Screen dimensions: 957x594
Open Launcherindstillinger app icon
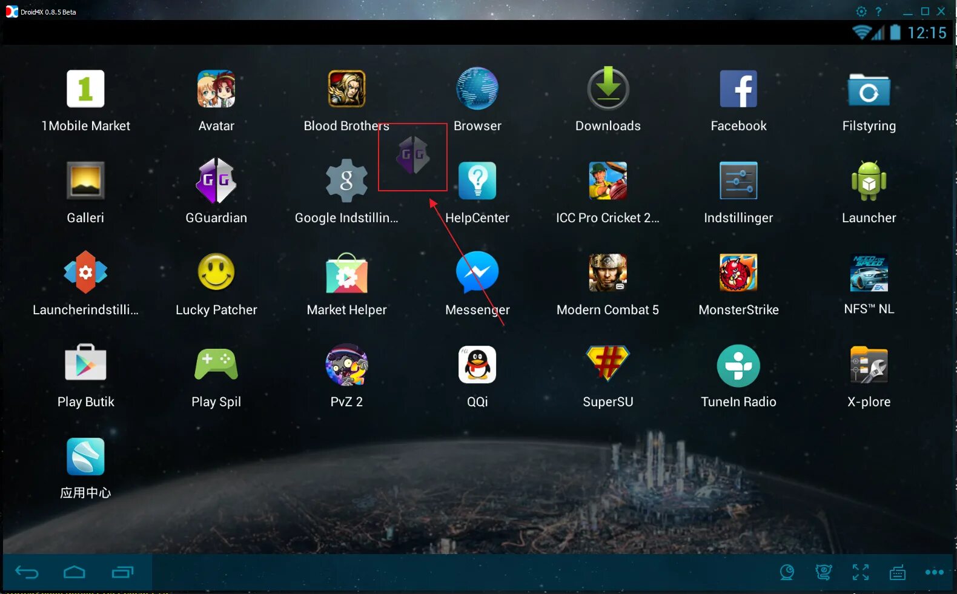pos(85,272)
